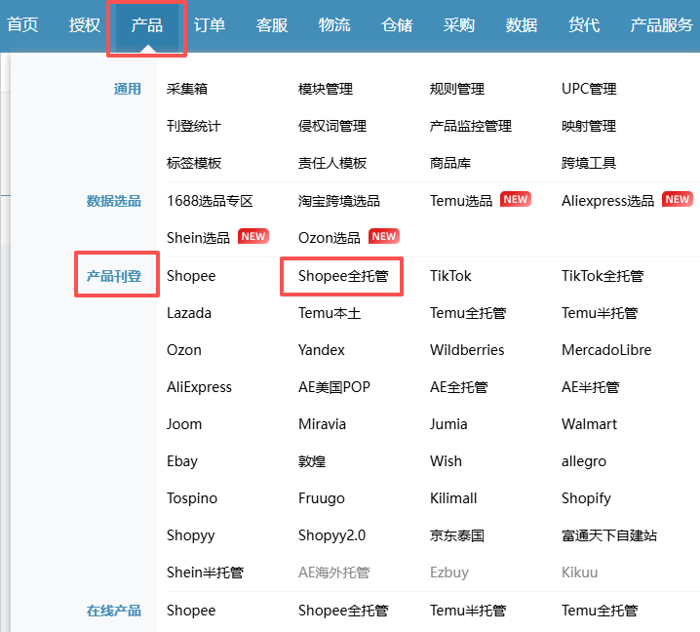Image resolution: width=700 pixels, height=632 pixels.
Task: Open 淘宝跨境选品 entry
Action: (339, 201)
